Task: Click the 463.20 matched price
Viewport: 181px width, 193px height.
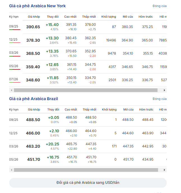Action: tap(33, 146)
